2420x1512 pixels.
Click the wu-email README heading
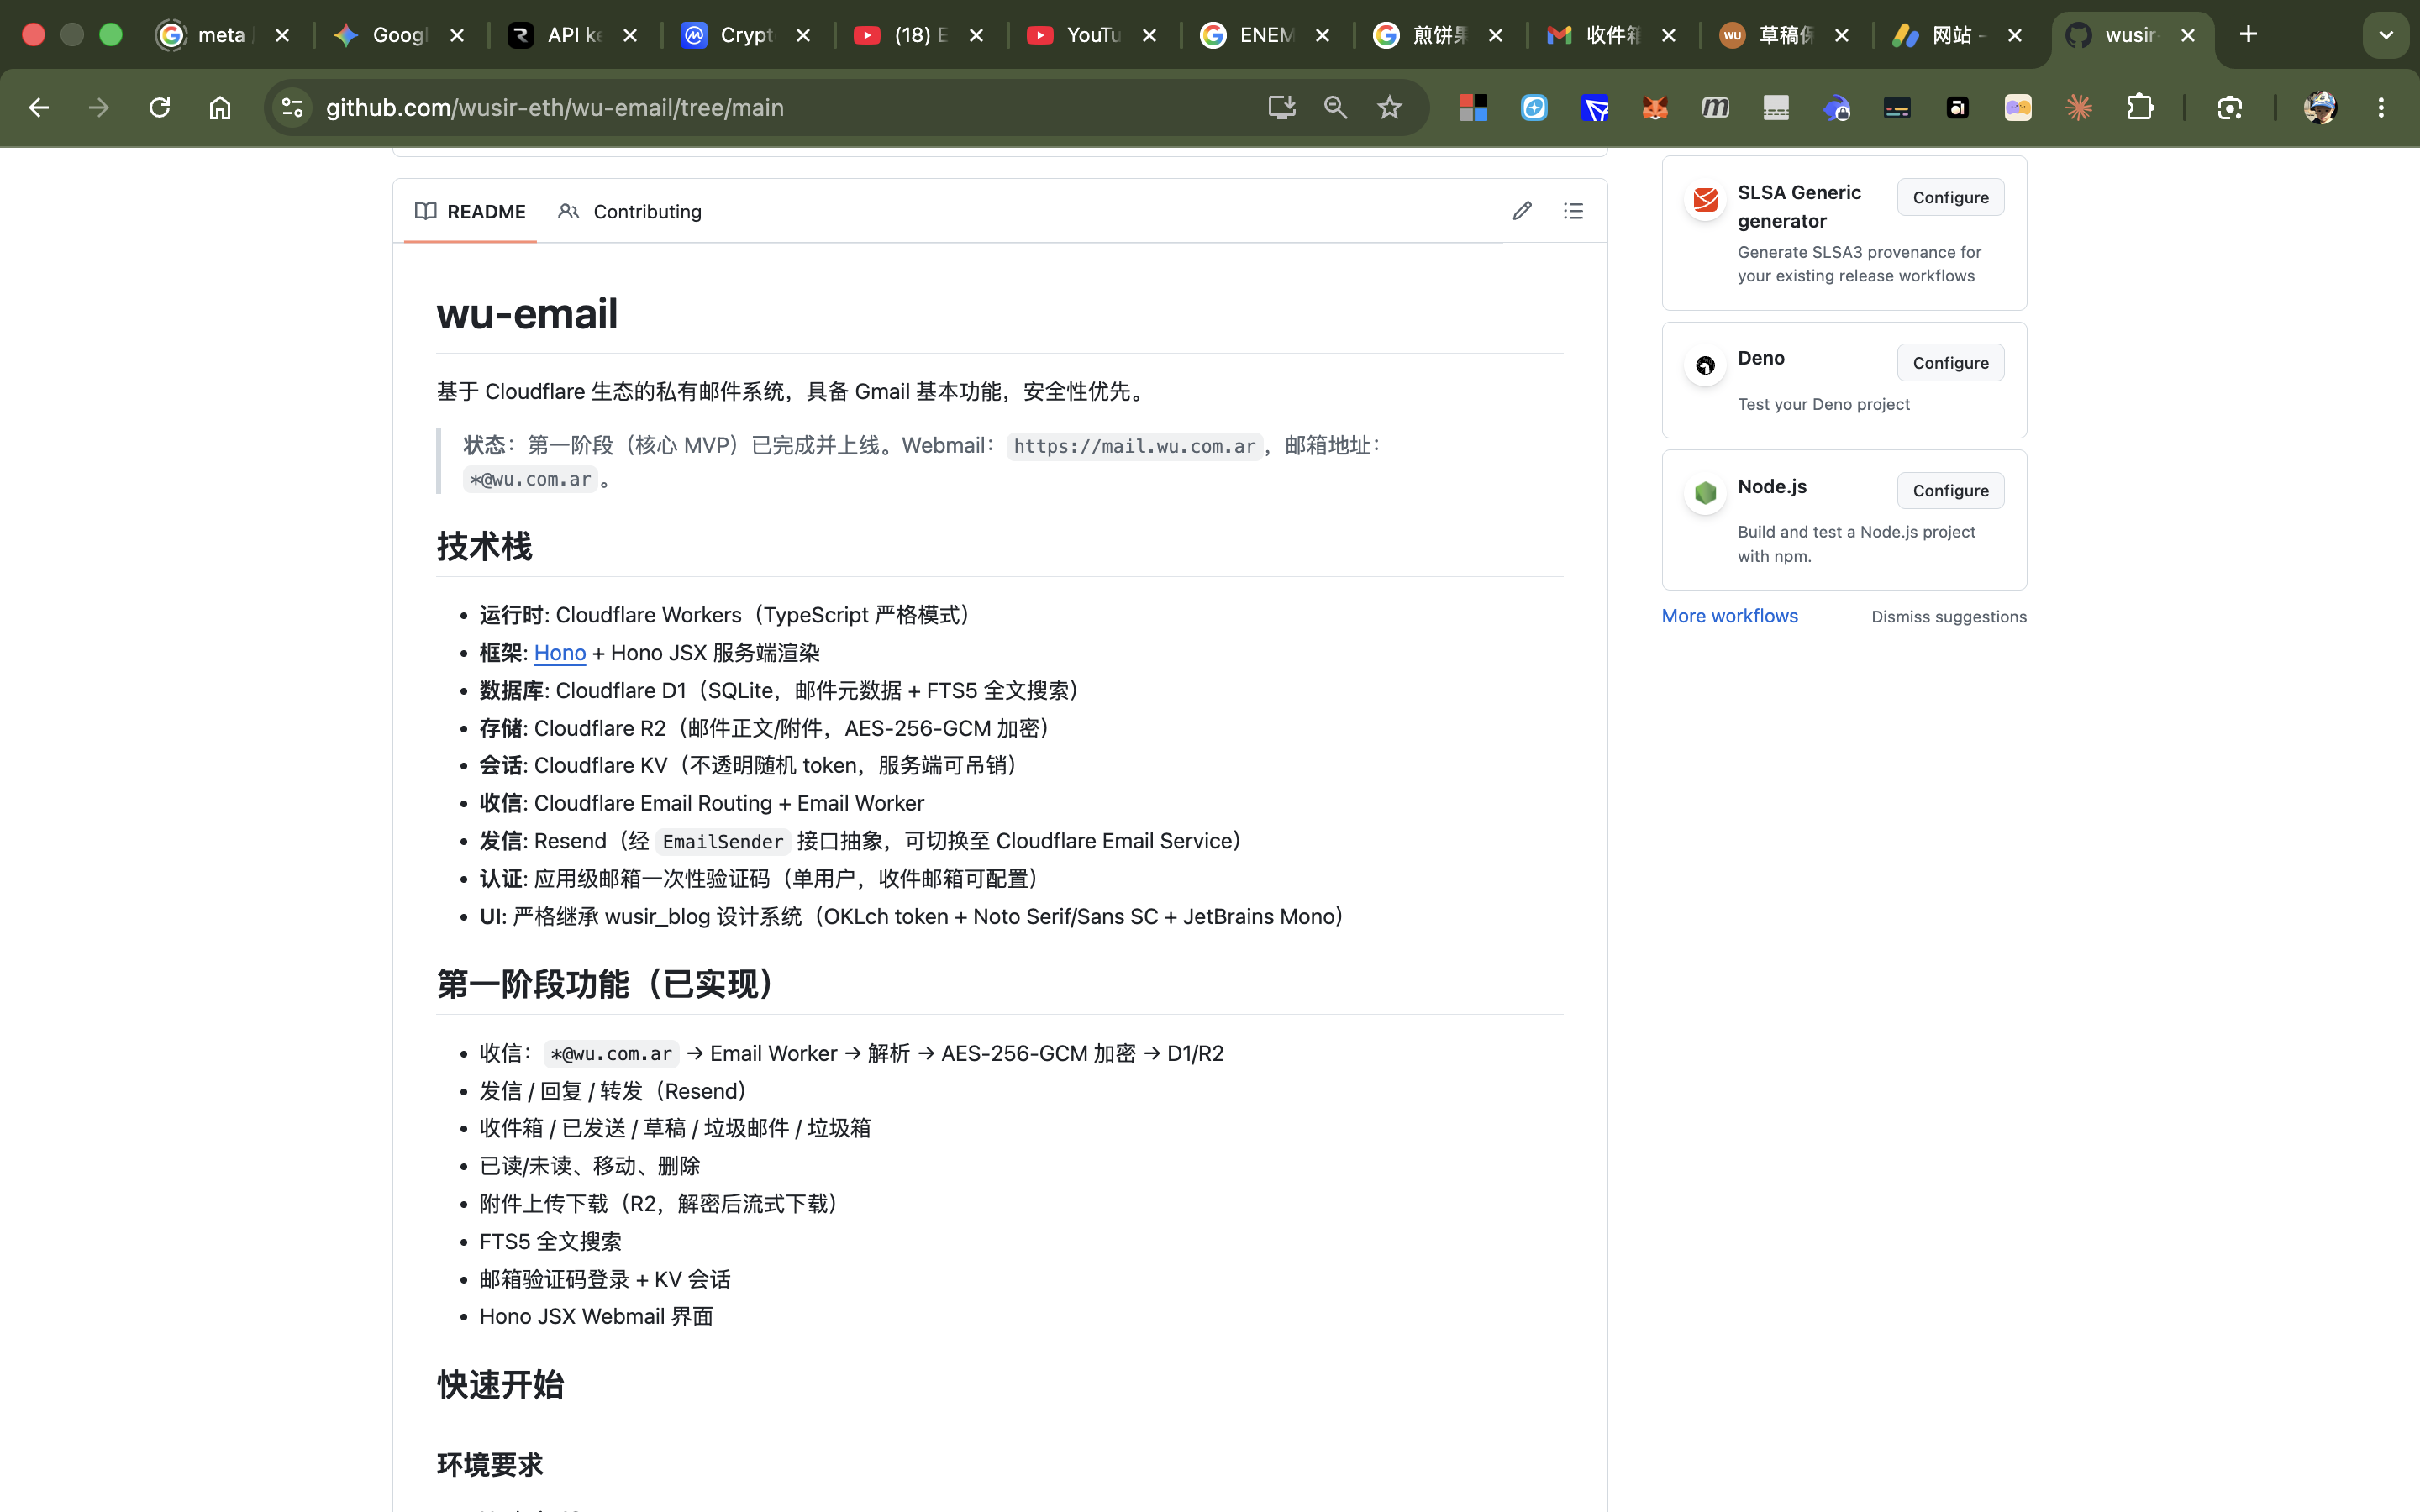click(x=527, y=314)
